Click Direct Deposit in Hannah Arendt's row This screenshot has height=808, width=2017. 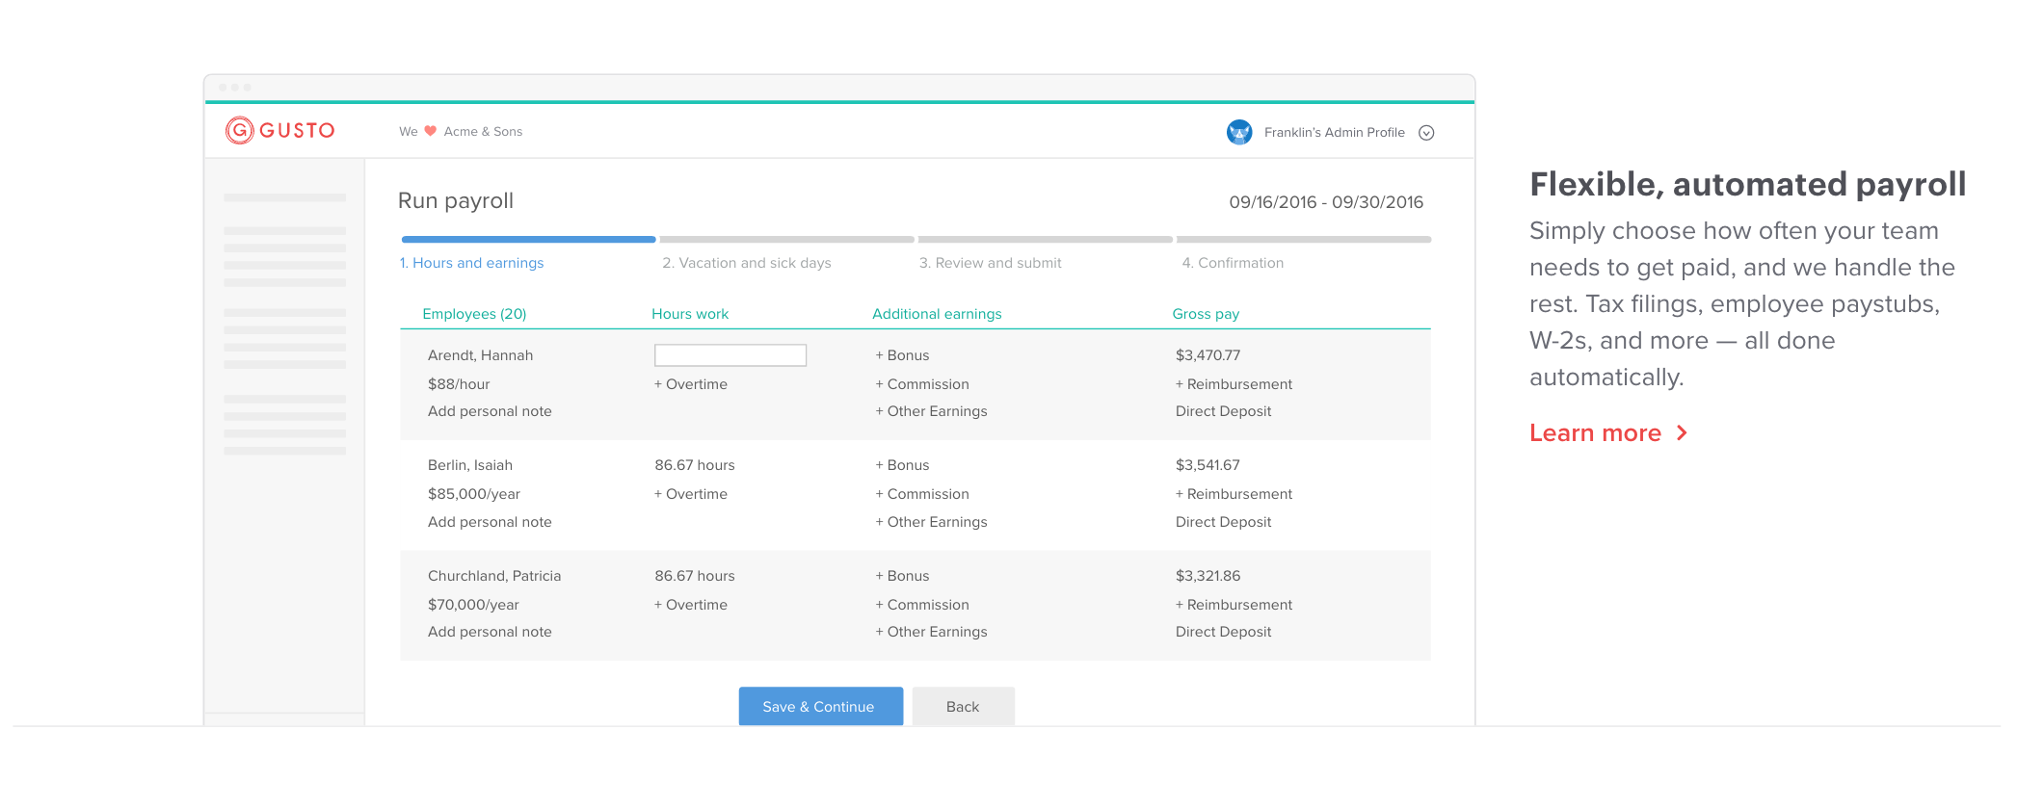click(1223, 411)
